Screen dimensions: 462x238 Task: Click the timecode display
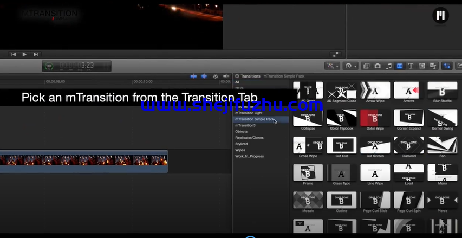tap(77, 66)
